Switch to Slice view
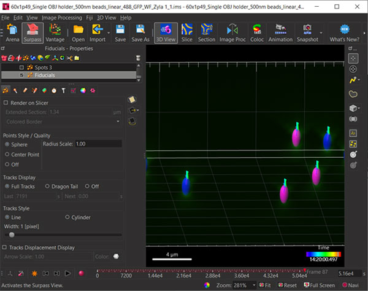The width and height of the screenshot is (368, 291). (x=187, y=33)
